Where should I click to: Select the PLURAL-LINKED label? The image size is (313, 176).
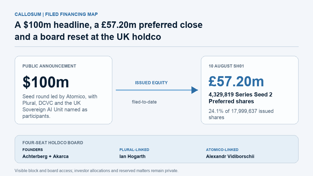pos(134,150)
